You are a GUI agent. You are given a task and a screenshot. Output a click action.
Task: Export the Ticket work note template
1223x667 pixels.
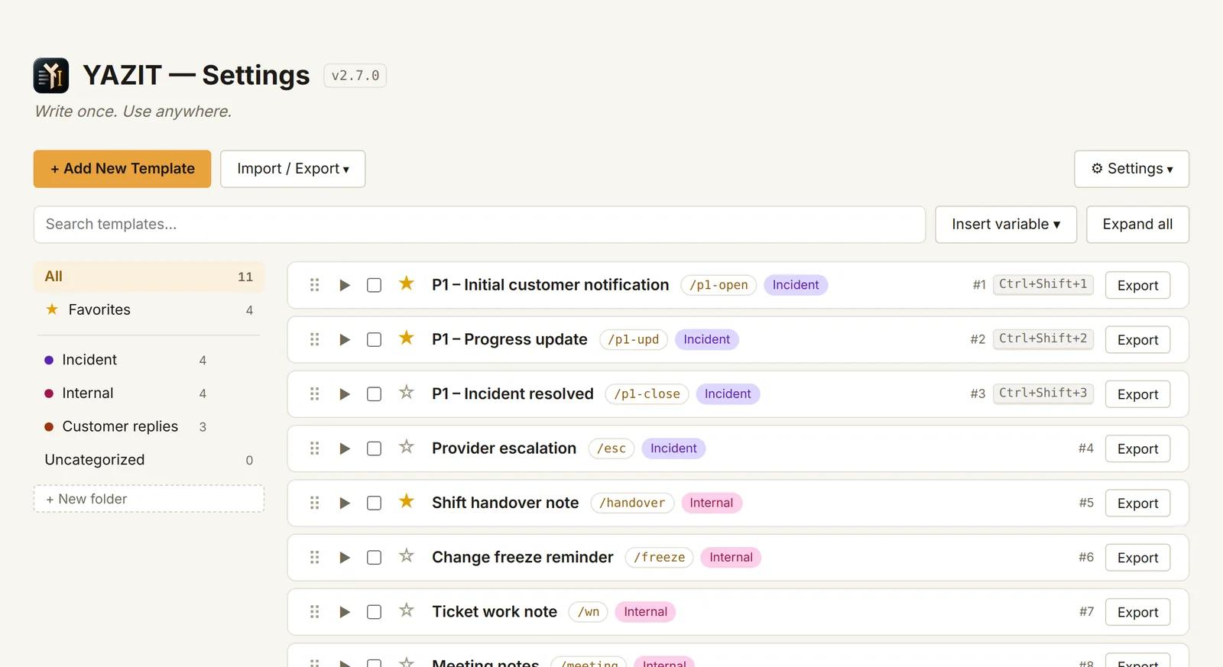[1137, 613]
